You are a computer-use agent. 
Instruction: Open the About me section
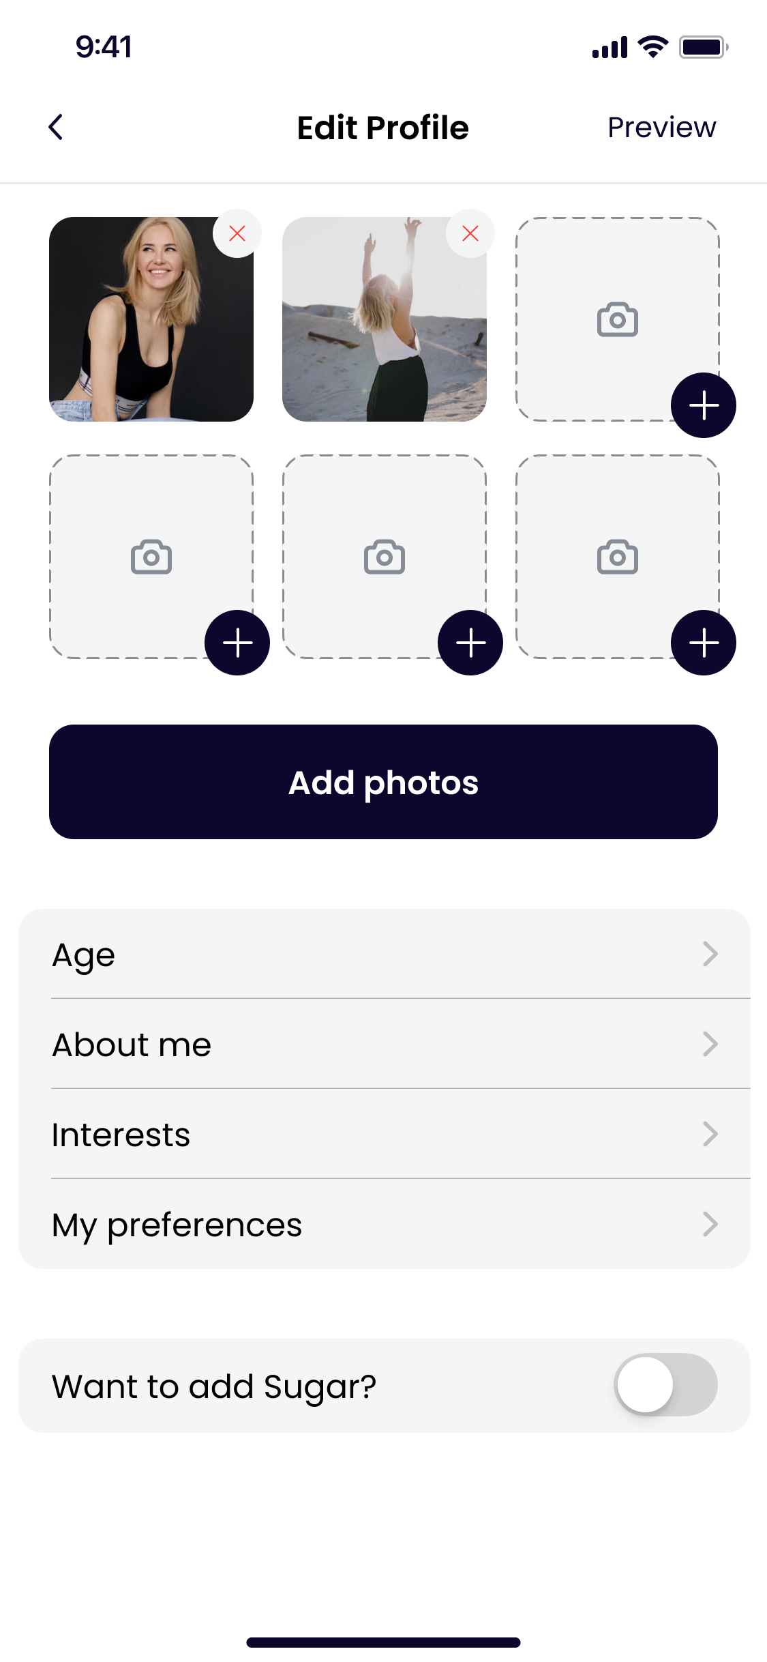tap(132, 1045)
